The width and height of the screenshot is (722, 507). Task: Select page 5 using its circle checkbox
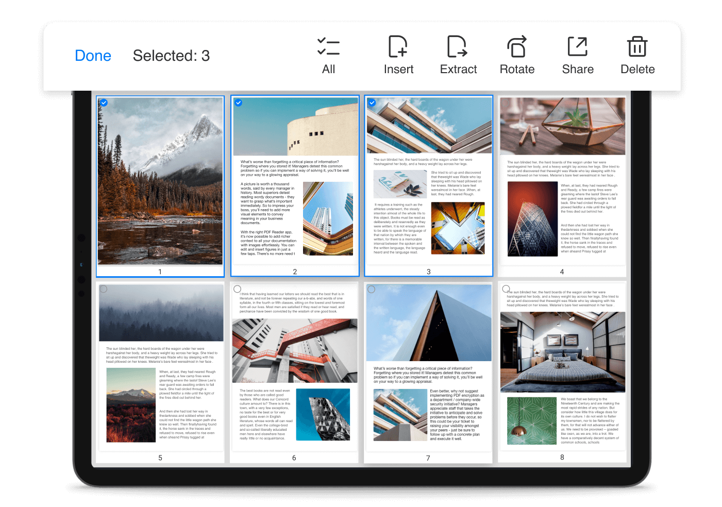click(x=104, y=289)
